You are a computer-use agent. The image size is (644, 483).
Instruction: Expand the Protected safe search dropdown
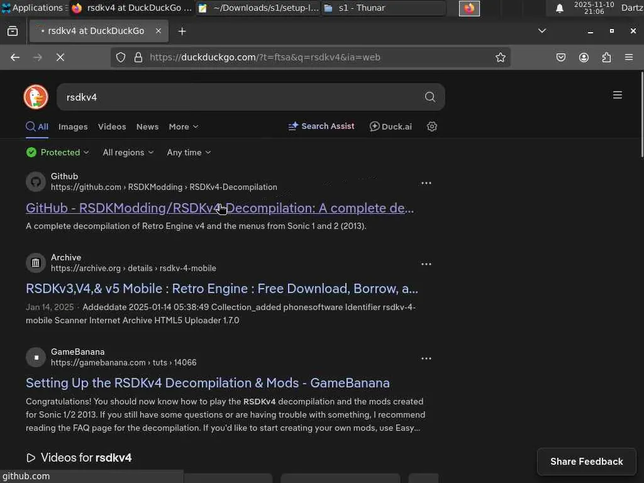[x=57, y=152]
